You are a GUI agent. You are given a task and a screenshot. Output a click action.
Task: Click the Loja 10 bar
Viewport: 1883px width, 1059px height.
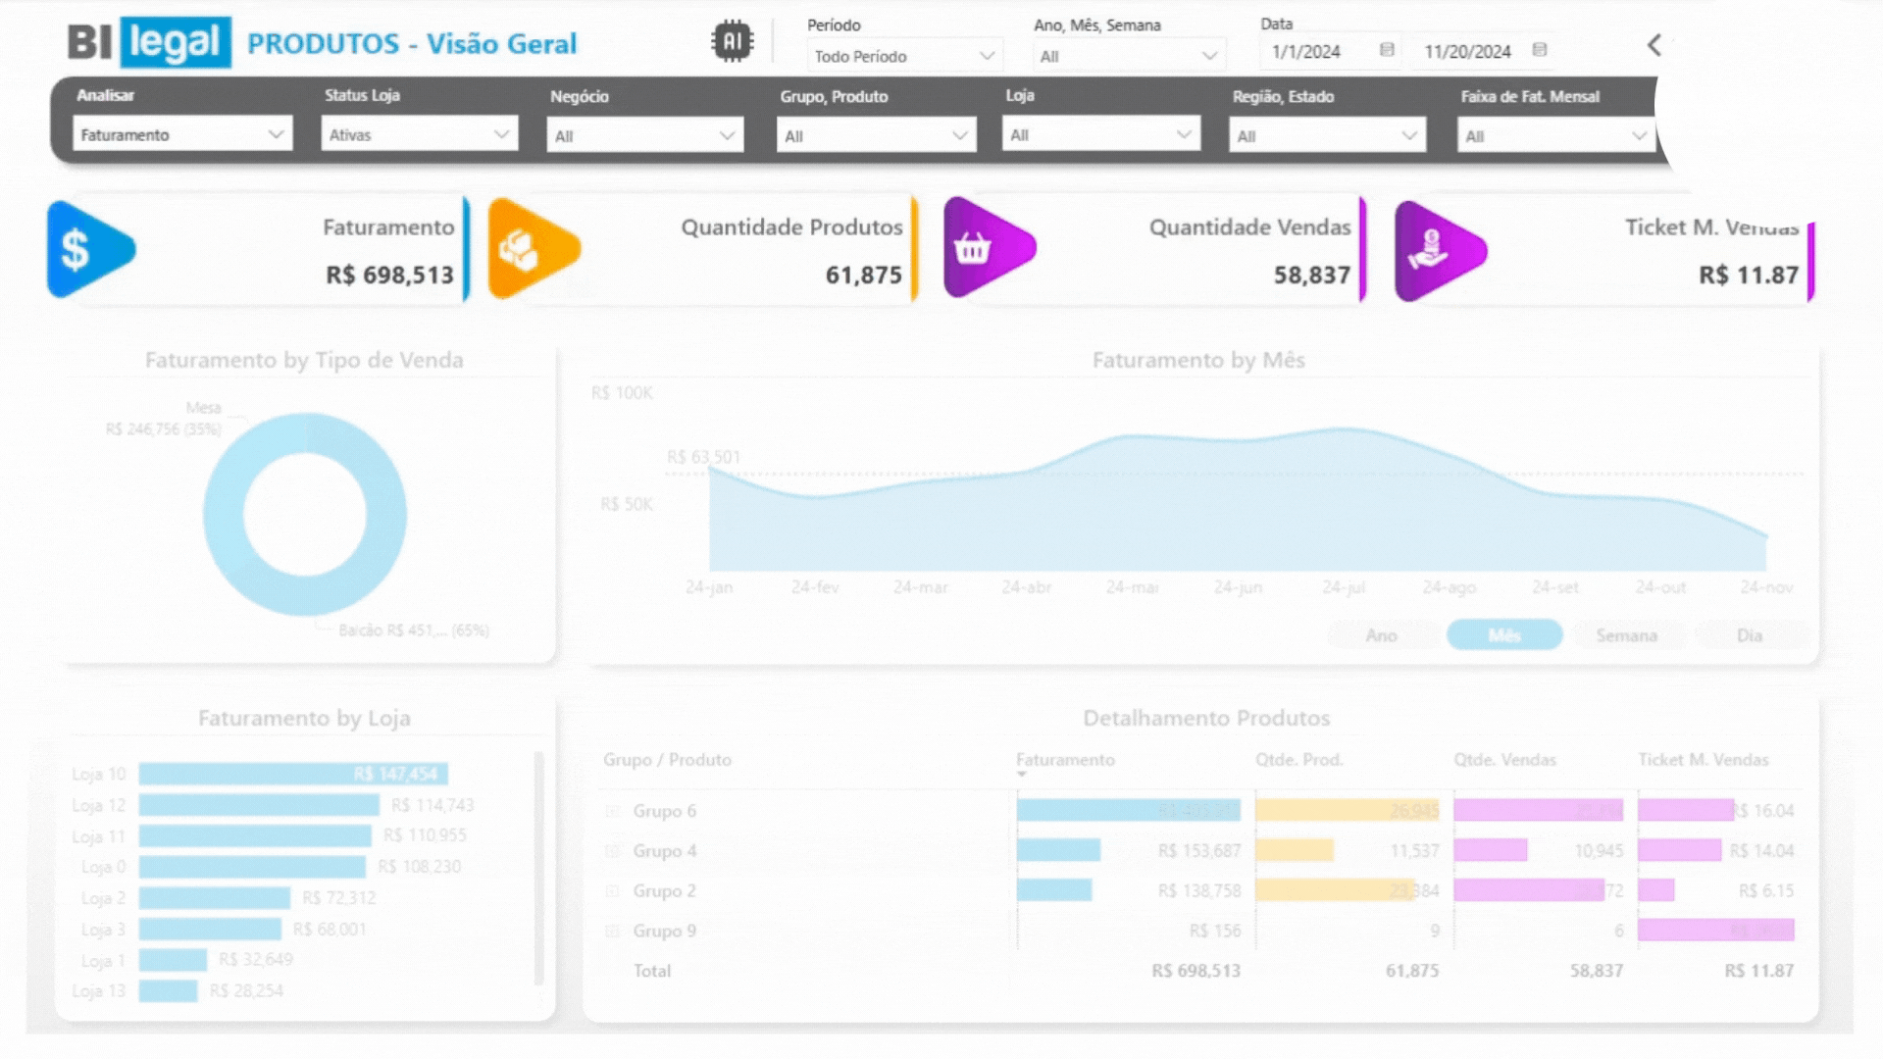pos(292,774)
